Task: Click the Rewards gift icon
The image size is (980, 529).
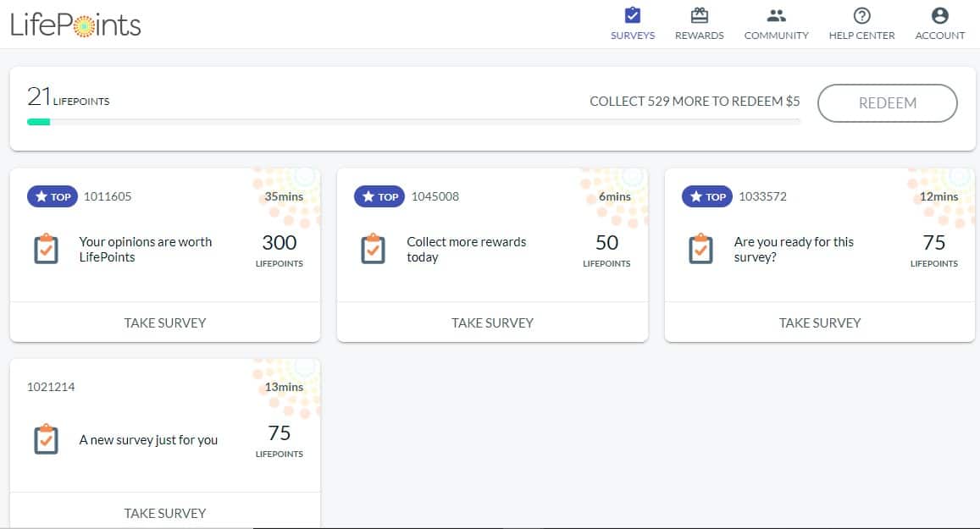Action: click(698, 14)
